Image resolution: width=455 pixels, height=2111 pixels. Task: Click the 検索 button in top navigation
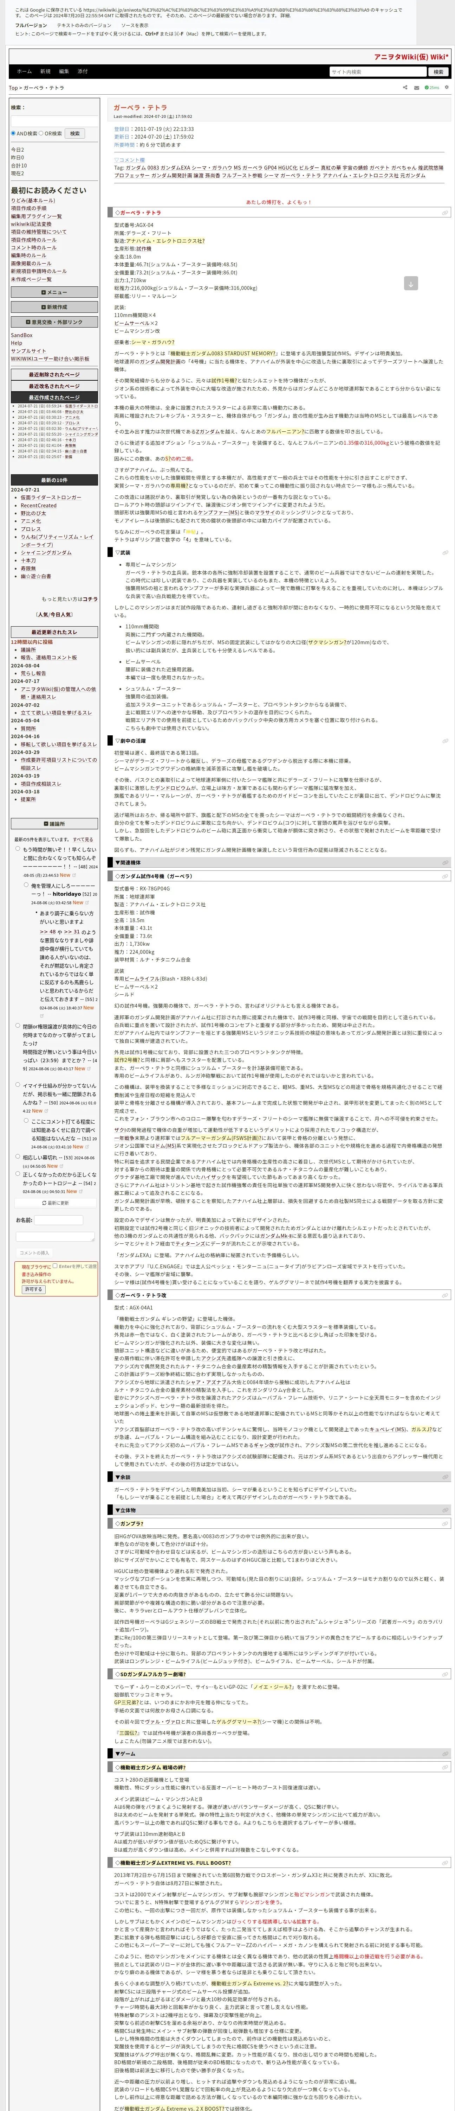pyautogui.click(x=438, y=72)
